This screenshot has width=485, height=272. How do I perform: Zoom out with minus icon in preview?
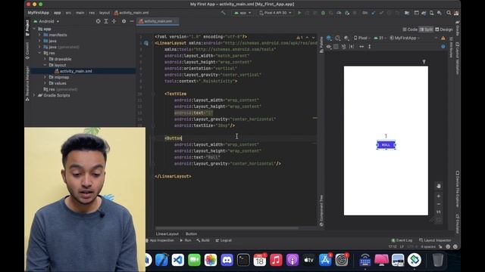(x=439, y=204)
